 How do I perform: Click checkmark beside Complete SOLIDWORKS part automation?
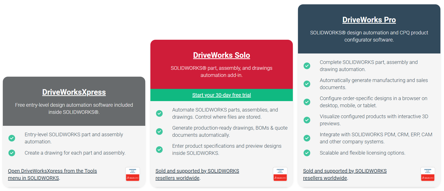(307, 66)
